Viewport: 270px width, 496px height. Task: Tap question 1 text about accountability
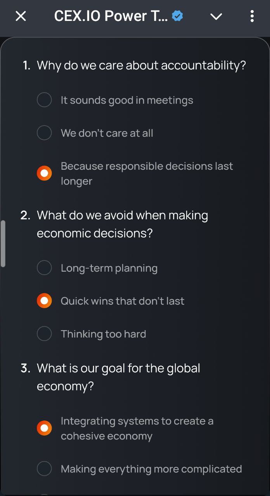pyautogui.click(x=141, y=65)
